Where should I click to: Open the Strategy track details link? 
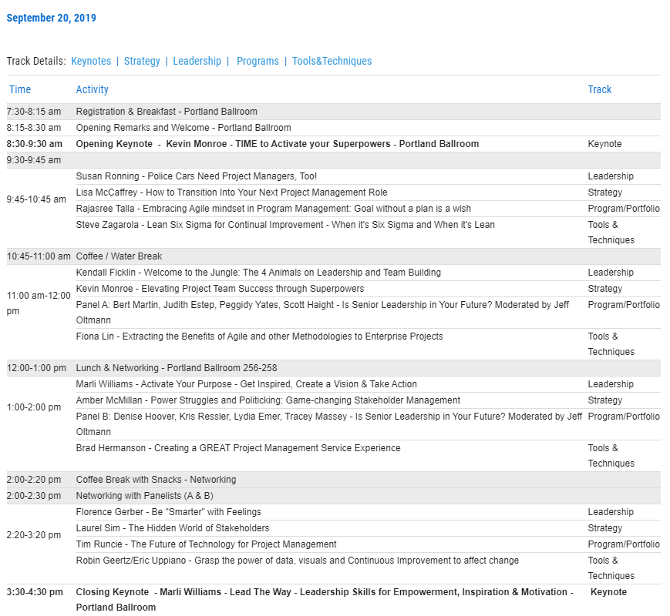(142, 61)
